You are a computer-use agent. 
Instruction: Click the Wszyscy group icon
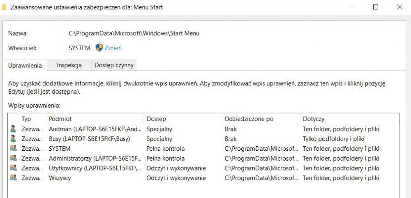(x=14, y=178)
